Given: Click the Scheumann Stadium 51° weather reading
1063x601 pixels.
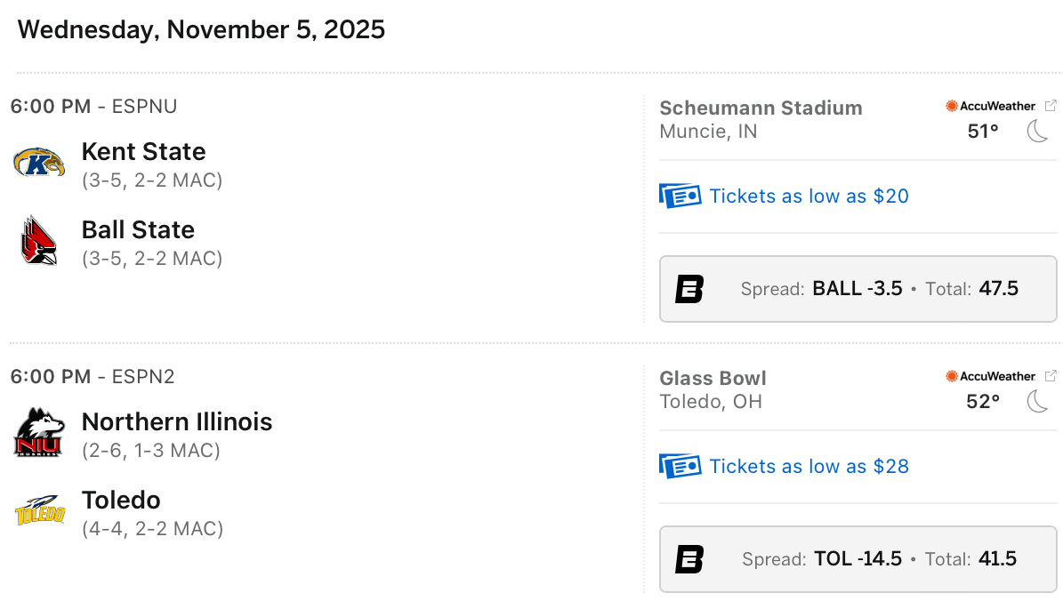Looking at the screenshot, I should pyautogui.click(x=983, y=132).
